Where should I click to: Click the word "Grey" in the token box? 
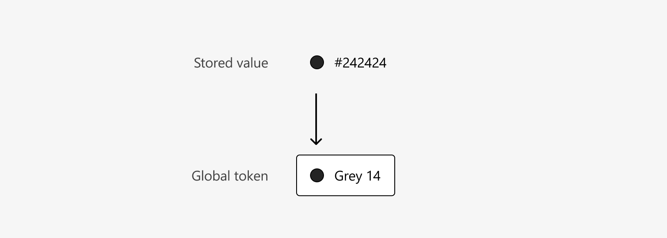point(348,177)
